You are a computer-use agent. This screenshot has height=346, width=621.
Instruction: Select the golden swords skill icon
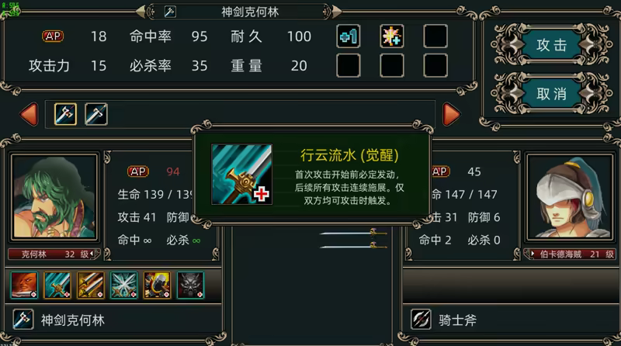pos(91,285)
